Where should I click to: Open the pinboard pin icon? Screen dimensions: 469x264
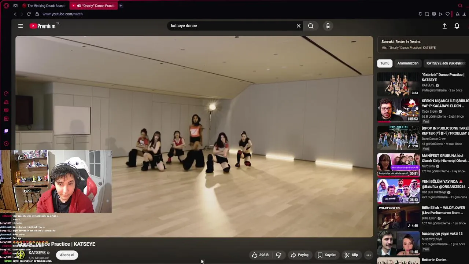pos(420,14)
